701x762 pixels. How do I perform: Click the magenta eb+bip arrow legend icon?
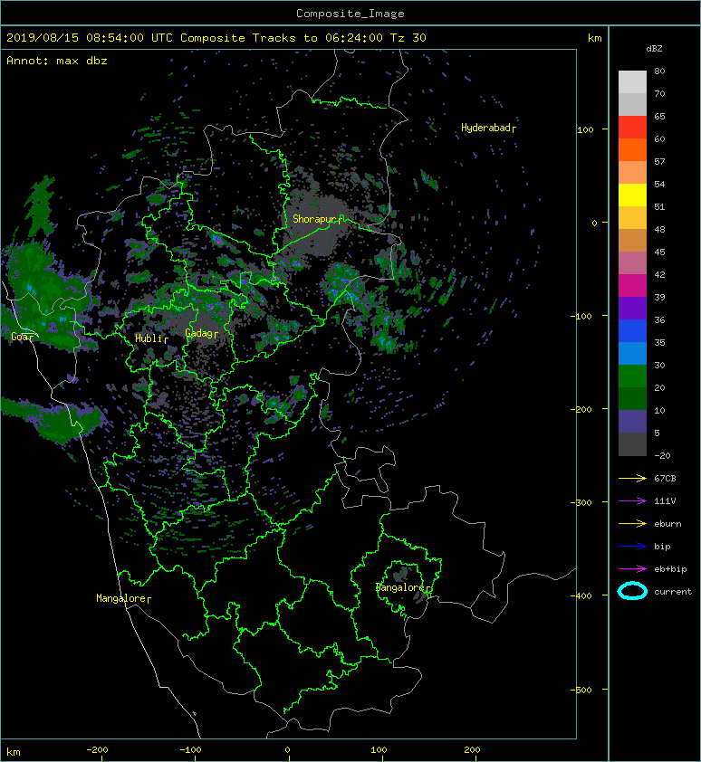(x=632, y=568)
